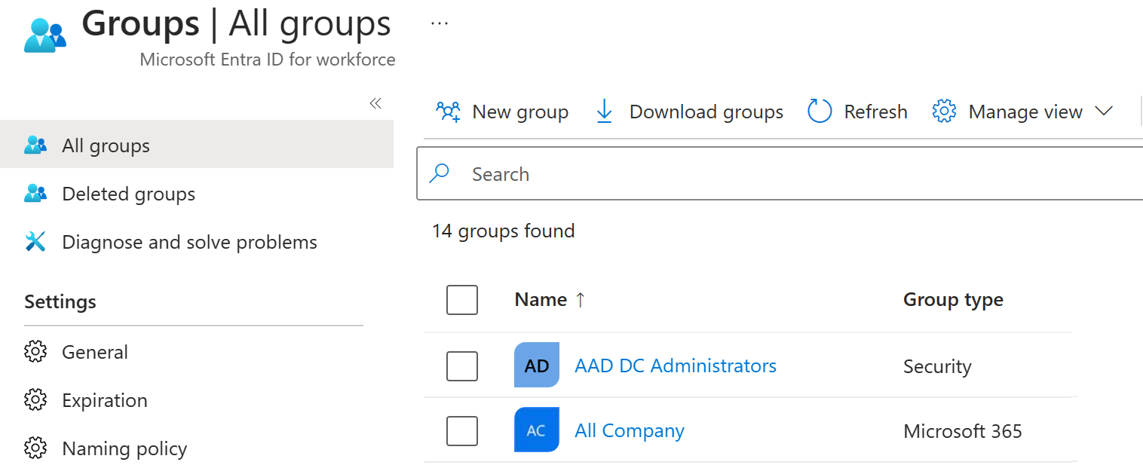
Task: Click the All groups sidebar icon
Action: 35,145
